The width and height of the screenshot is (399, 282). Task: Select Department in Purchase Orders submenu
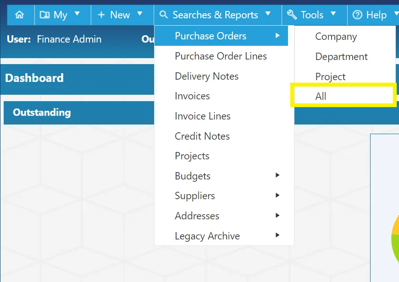pyautogui.click(x=345, y=57)
